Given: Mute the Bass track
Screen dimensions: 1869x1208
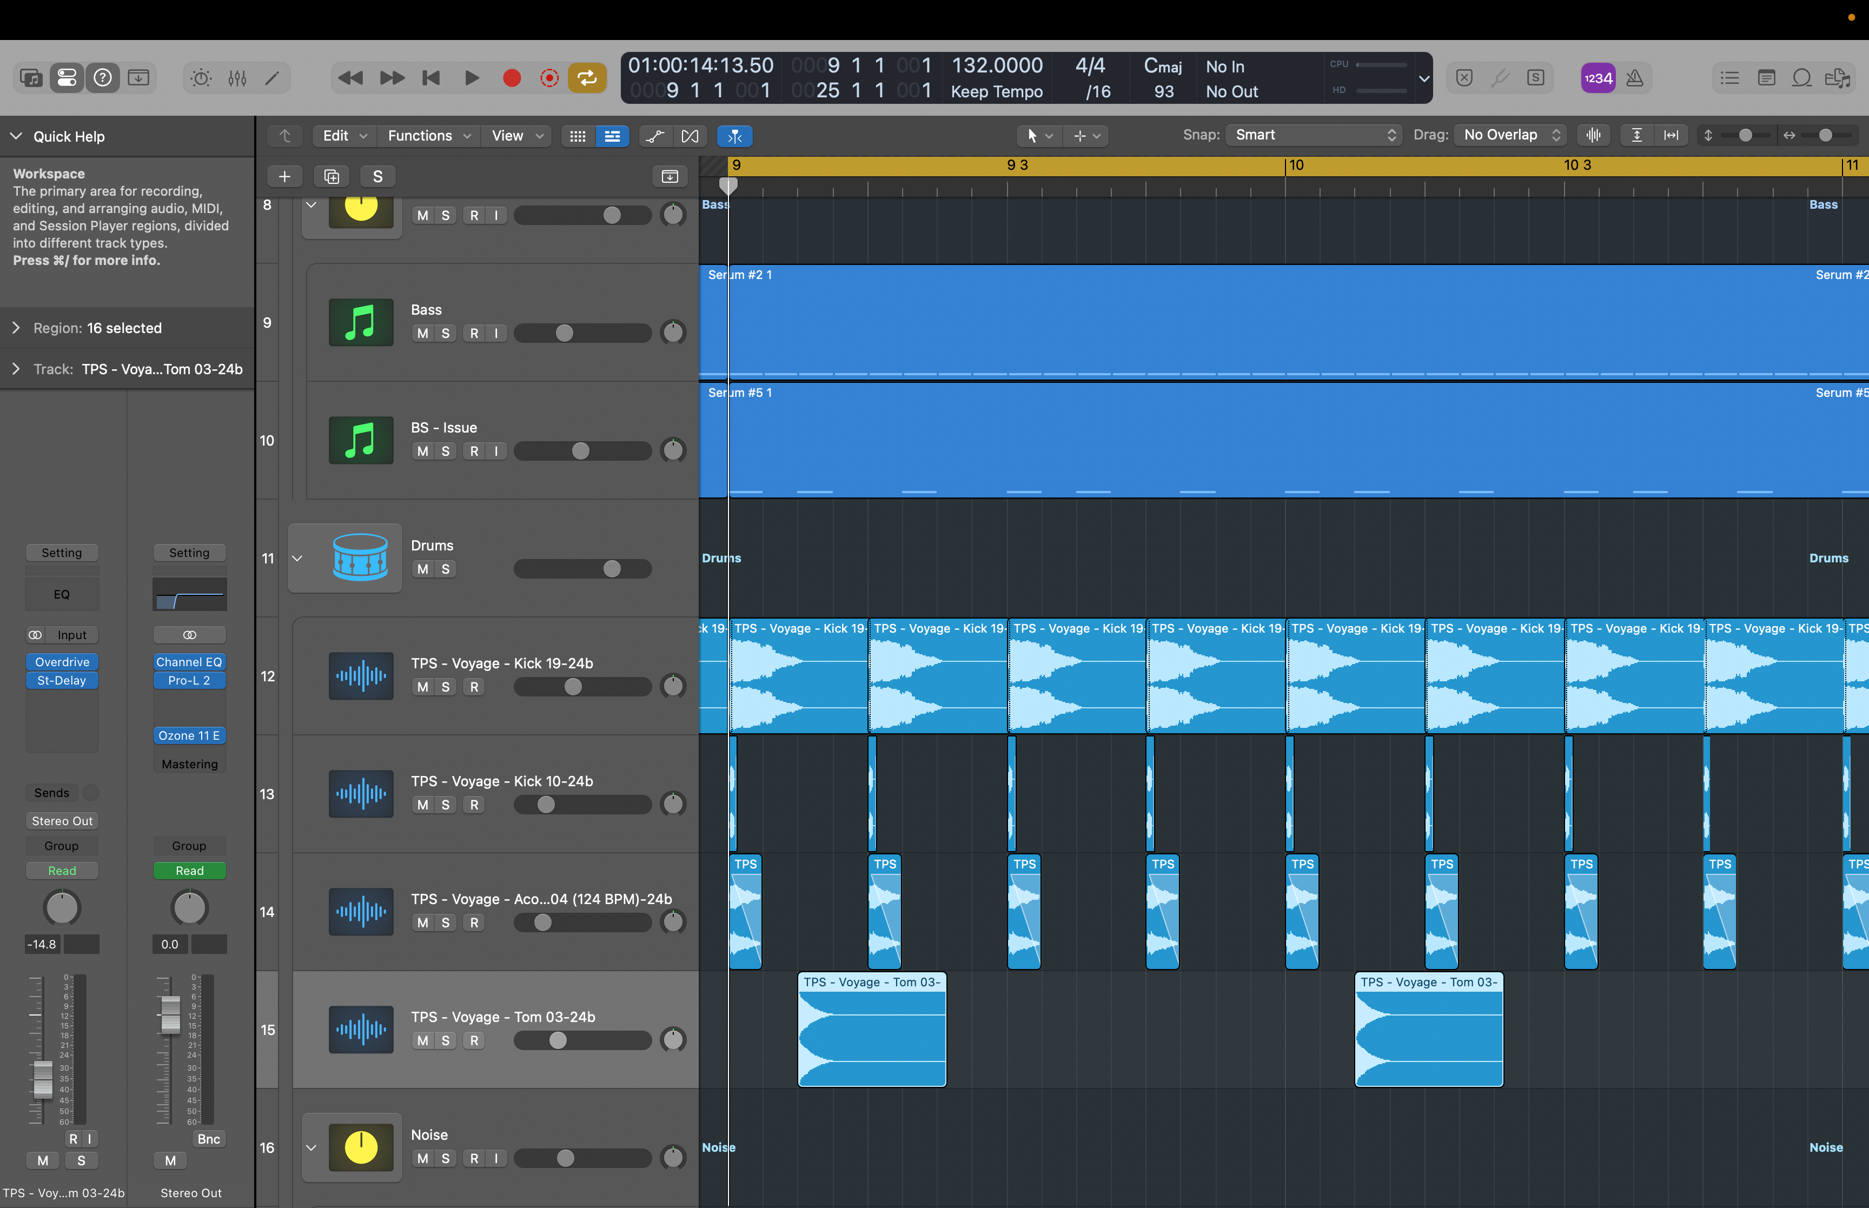Looking at the screenshot, I should 423,334.
